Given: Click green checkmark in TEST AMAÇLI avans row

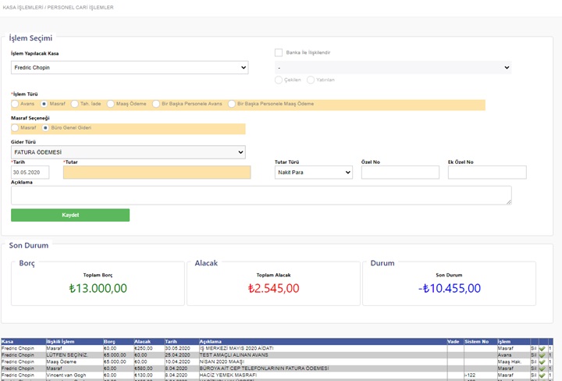Looking at the screenshot, I should [x=542, y=354].
